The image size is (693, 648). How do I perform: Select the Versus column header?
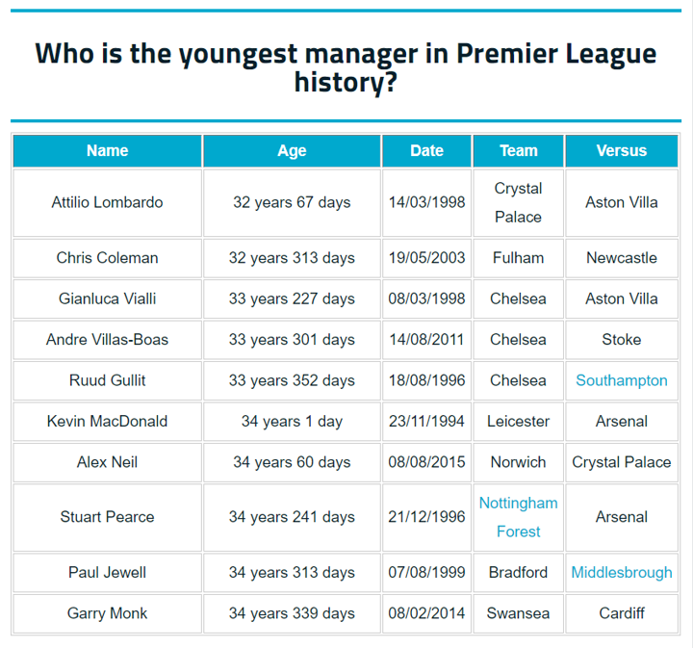tap(621, 150)
